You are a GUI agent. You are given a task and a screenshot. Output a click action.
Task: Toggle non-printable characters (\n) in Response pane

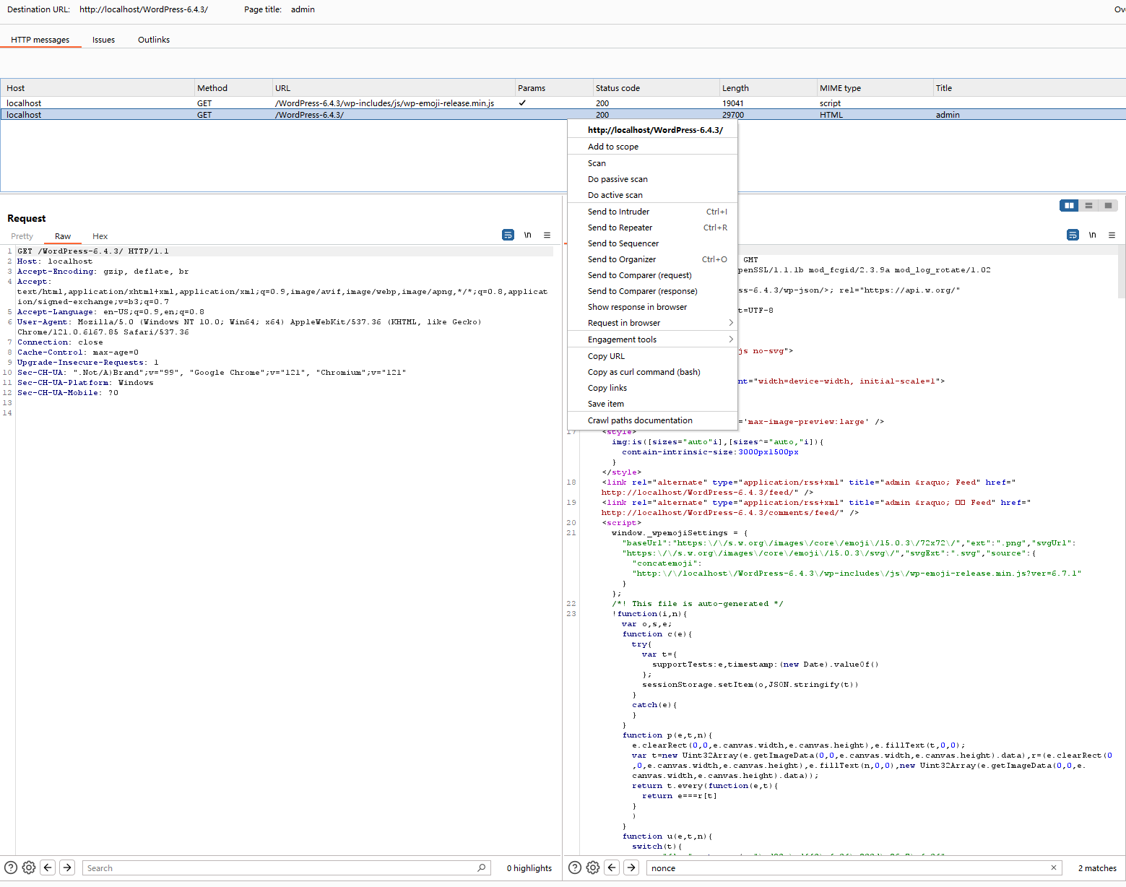pyautogui.click(x=1092, y=235)
